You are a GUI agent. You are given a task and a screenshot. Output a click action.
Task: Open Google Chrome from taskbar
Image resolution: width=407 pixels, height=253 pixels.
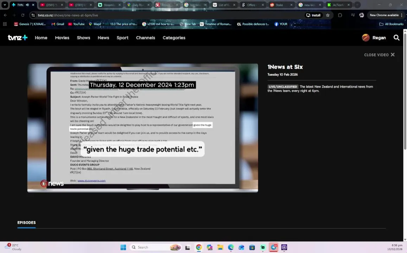[198, 247]
